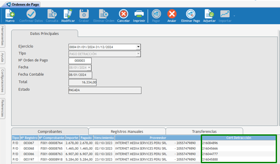The image size is (280, 164).
Task: Click the Nº Orden de Pago field
Action: click(80, 61)
